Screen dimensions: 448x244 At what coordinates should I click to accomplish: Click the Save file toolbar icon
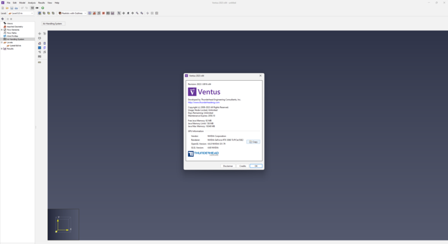click(x=11, y=8)
